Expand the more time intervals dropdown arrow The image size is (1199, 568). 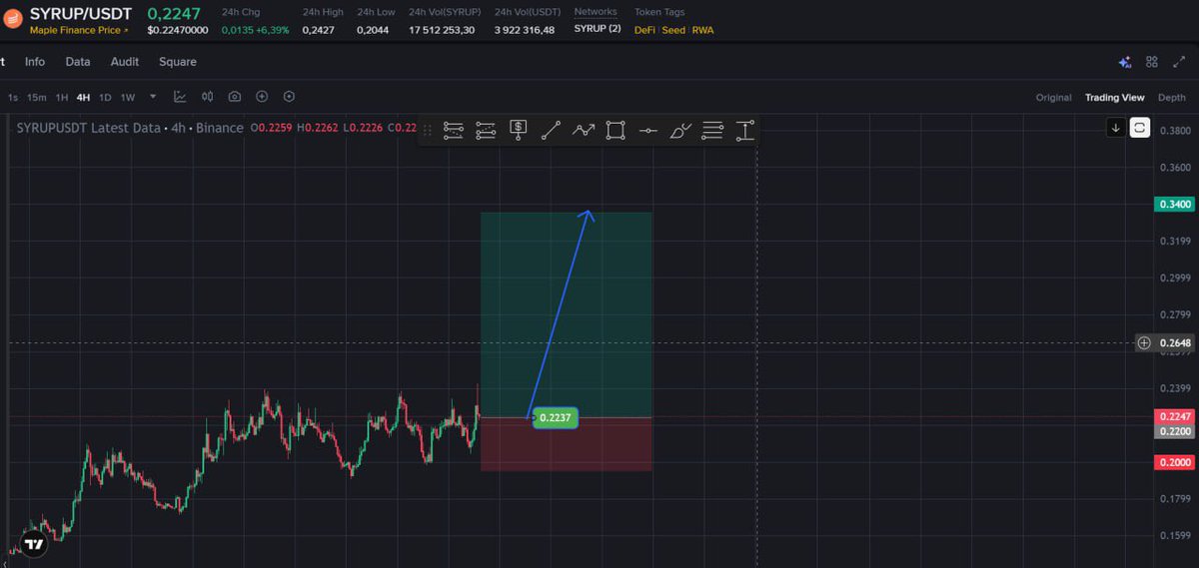click(x=153, y=97)
